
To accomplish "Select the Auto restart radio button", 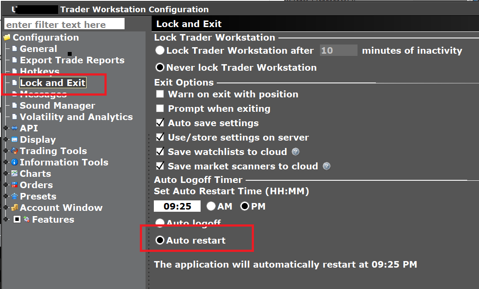I will (160, 240).
